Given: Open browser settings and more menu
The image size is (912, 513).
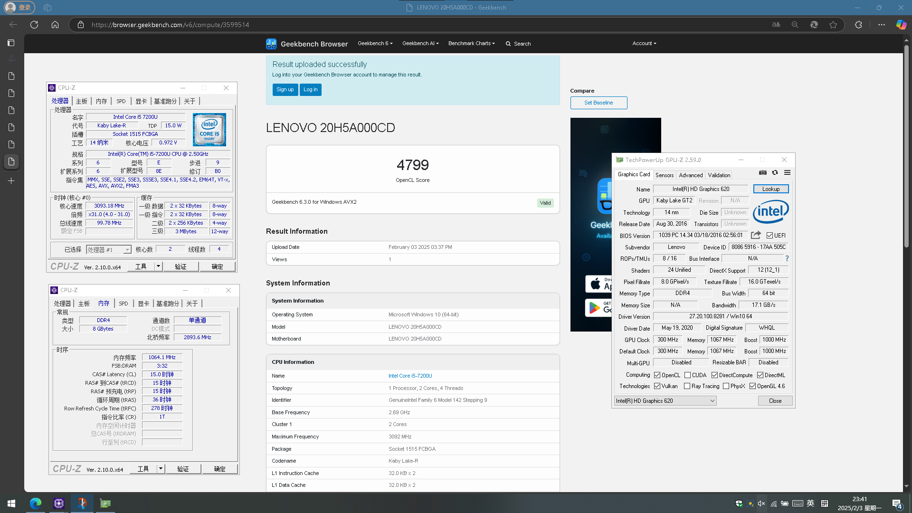Looking at the screenshot, I should (x=882, y=25).
